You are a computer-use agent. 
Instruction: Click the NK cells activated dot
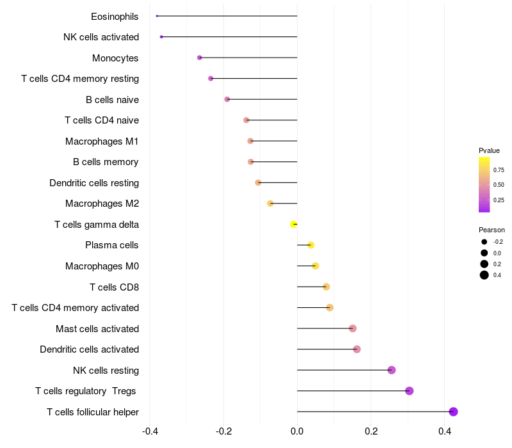(x=161, y=37)
